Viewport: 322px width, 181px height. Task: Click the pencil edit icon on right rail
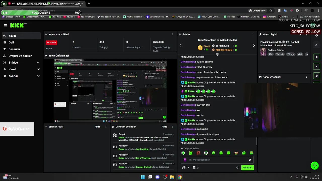316,45
